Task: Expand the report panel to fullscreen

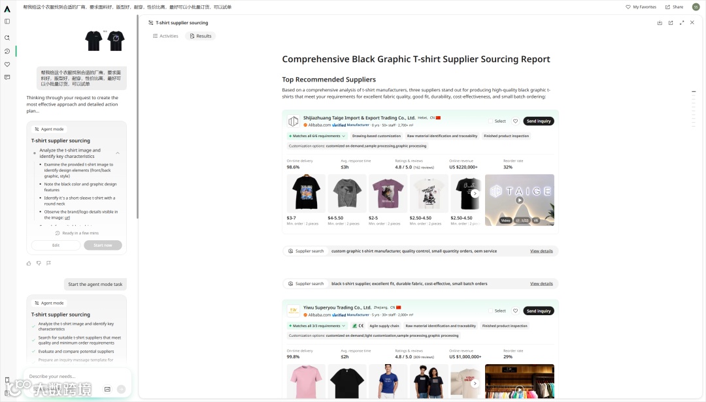Action: pos(682,22)
